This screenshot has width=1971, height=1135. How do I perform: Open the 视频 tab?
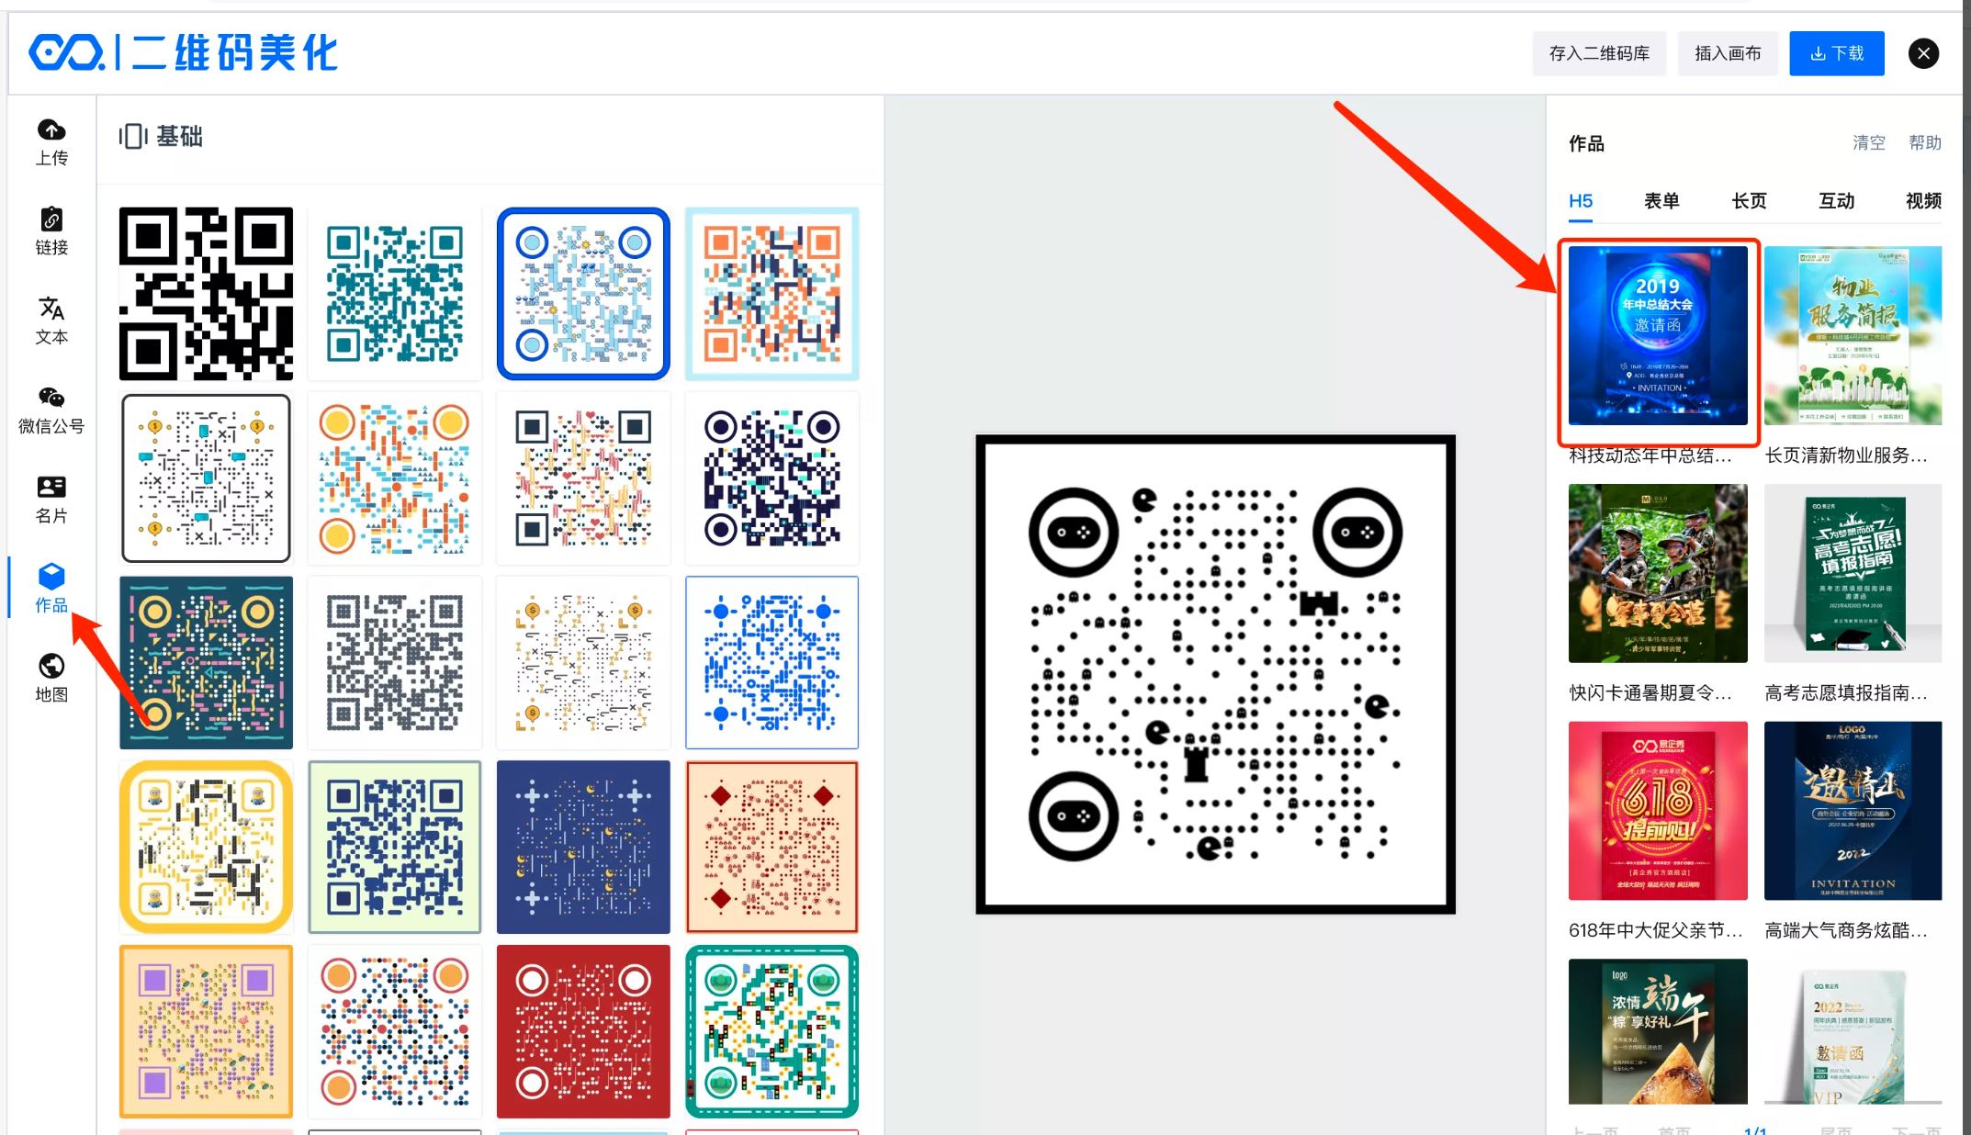click(x=1923, y=201)
